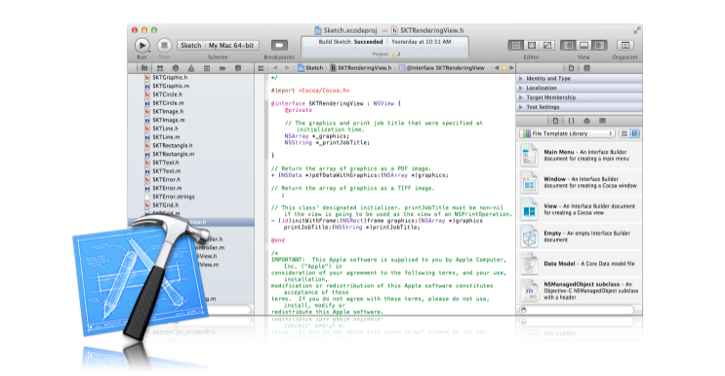This screenshot has height=376, width=725.
Task: Click the full-screen arrows in window corner
Action: click(x=636, y=30)
